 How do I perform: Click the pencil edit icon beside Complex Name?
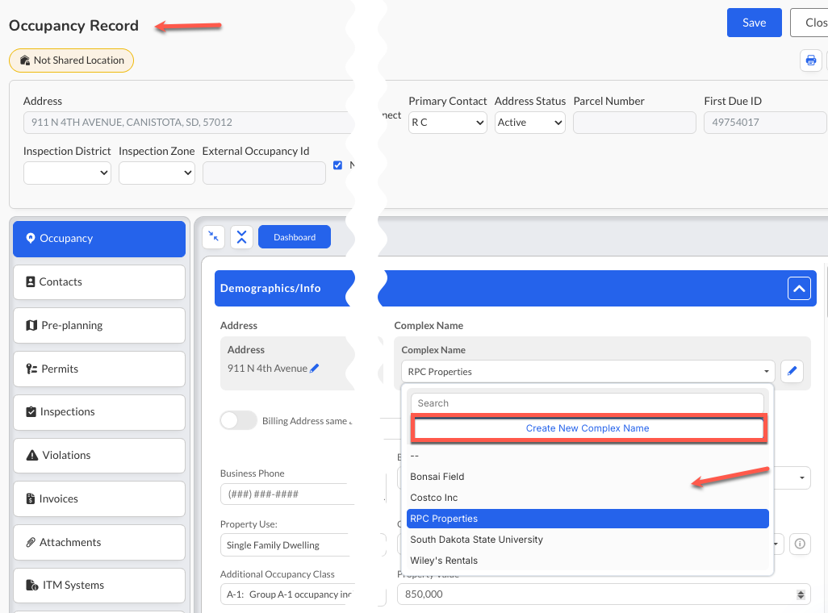tap(792, 371)
